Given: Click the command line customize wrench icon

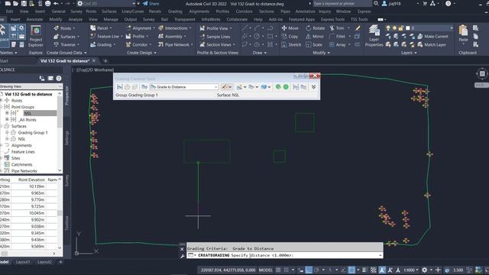Looking at the screenshot, I should [182, 256].
